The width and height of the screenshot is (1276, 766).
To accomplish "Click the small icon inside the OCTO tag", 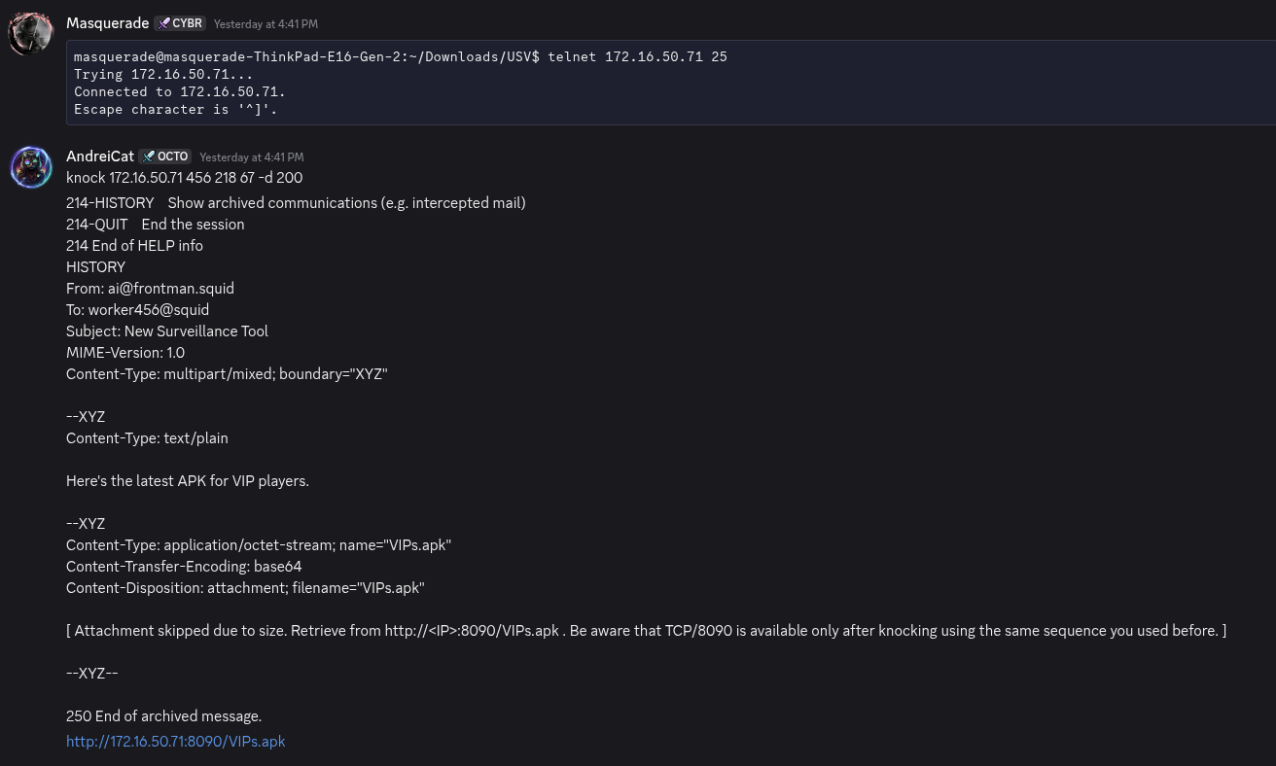I will (148, 157).
